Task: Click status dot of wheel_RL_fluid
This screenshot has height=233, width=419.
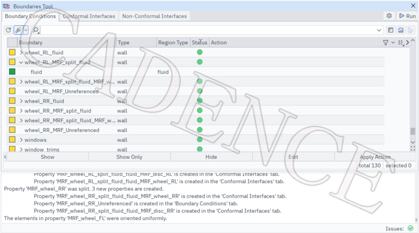Action: tap(199, 52)
